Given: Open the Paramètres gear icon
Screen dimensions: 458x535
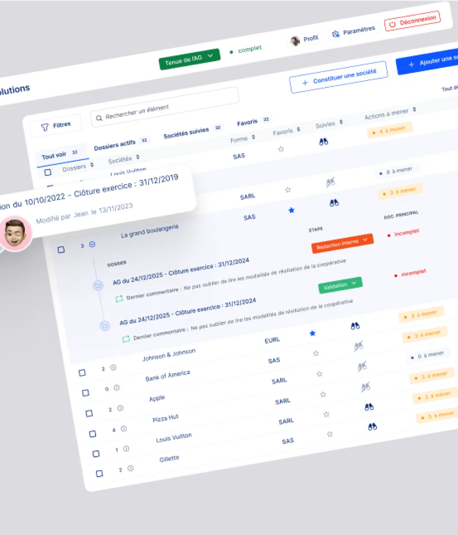Looking at the screenshot, I should point(336,34).
